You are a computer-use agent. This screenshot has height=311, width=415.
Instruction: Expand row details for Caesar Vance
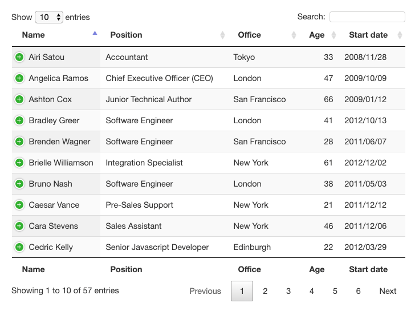[19, 205]
